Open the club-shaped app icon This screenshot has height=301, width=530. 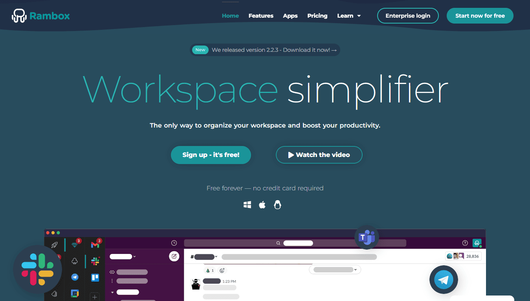(75, 261)
